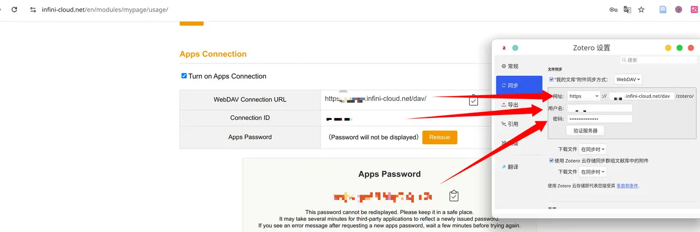Viewport: 700px width, 232px height.
Task: Open the 条款和条件 link
Action: (627, 186)
